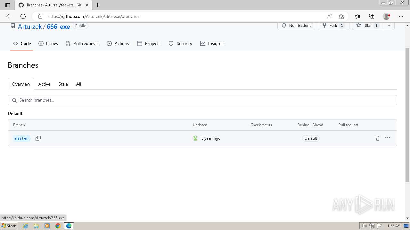Click the Default label in master row
Screen dimensions: 410x230
311,138
